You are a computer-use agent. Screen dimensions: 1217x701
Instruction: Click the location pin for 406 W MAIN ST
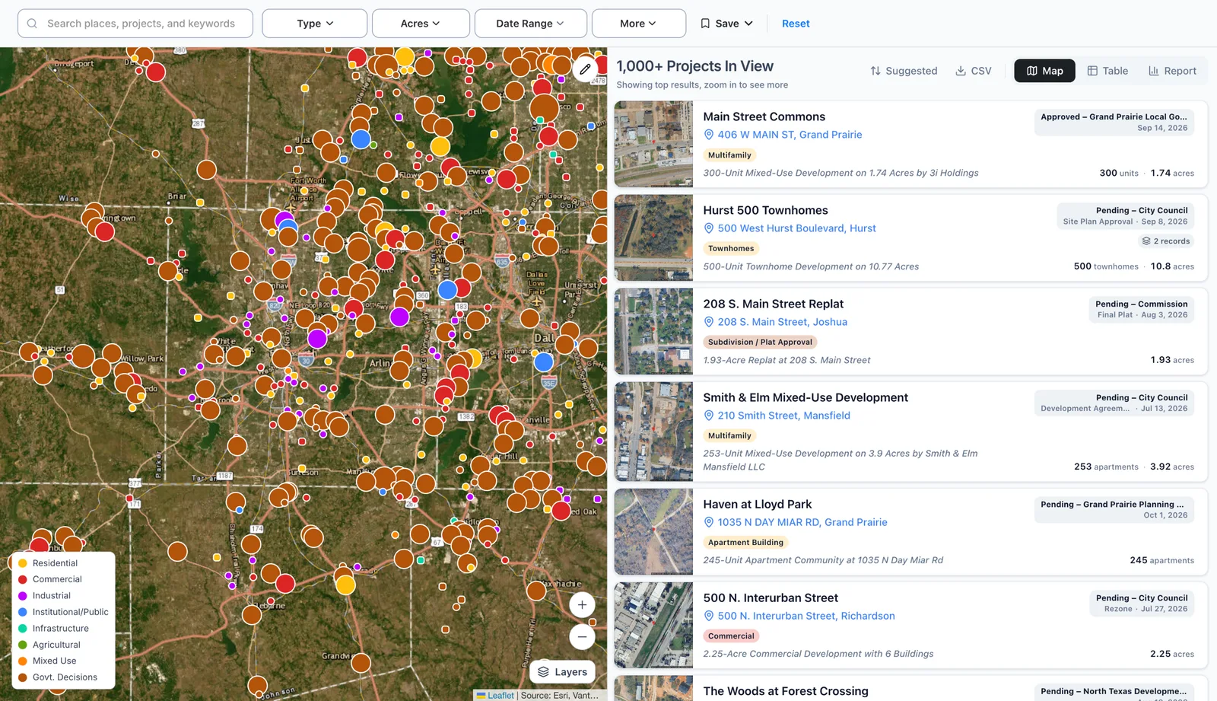point(708,135)
